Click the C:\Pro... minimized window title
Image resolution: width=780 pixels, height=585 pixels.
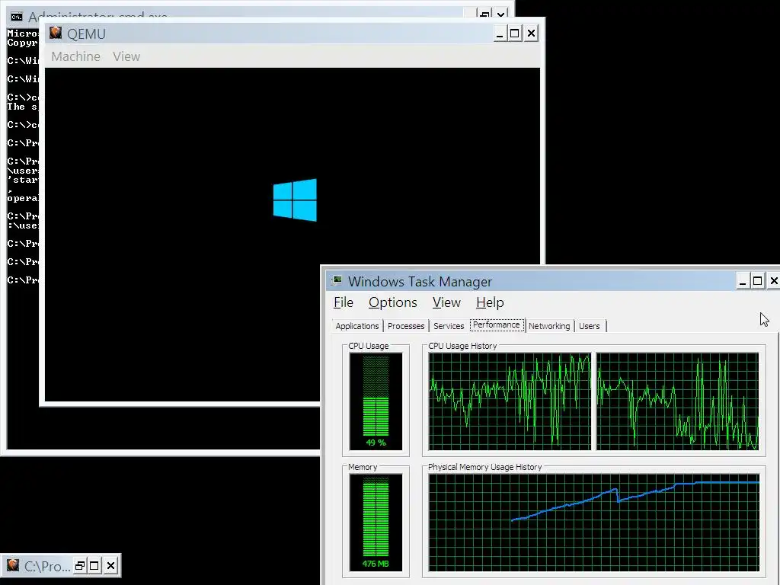pyautogui.click(x=47, y=566)
